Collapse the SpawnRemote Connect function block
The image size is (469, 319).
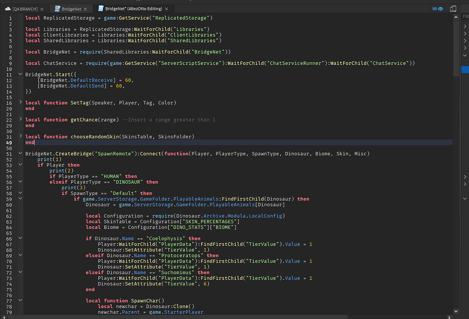(x=20, y=153)
